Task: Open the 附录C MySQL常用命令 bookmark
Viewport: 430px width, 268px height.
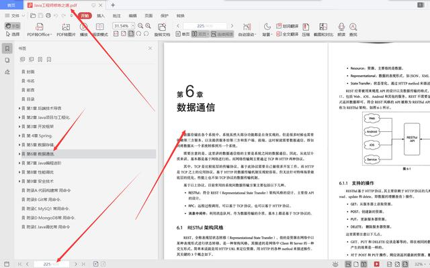Action: pyautogui.click(x=48, y=208)
